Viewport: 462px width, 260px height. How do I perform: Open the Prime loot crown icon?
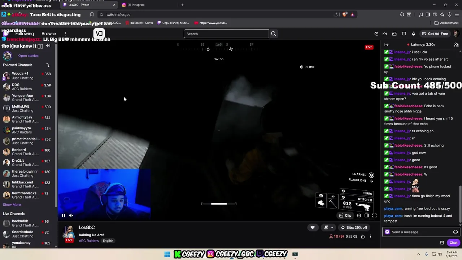tap(385, 34)
